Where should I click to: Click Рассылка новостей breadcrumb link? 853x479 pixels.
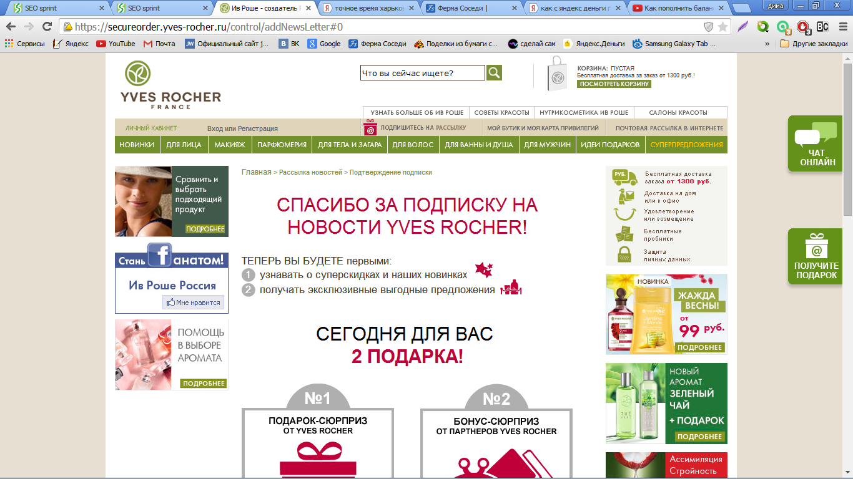pos(310,172)
